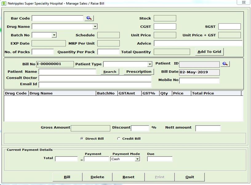This screenshot has width=251, height=185.
Task: Click the Search button
Action: click(x=110, y=72)
